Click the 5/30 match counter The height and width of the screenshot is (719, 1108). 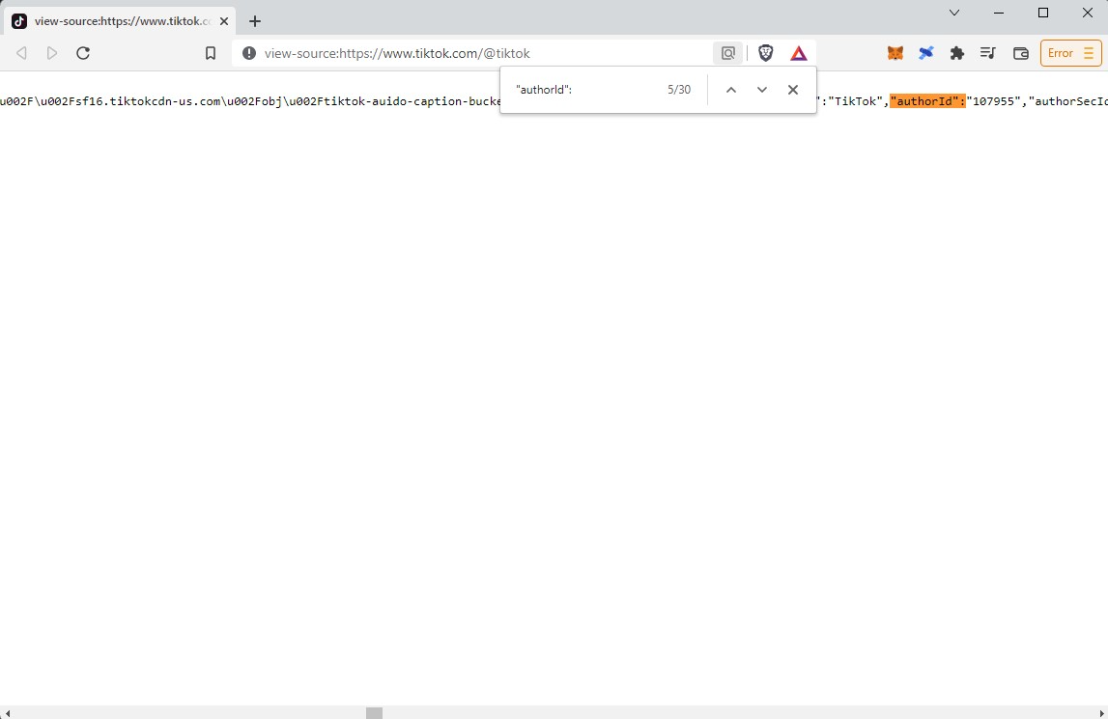tap(679, 90)
